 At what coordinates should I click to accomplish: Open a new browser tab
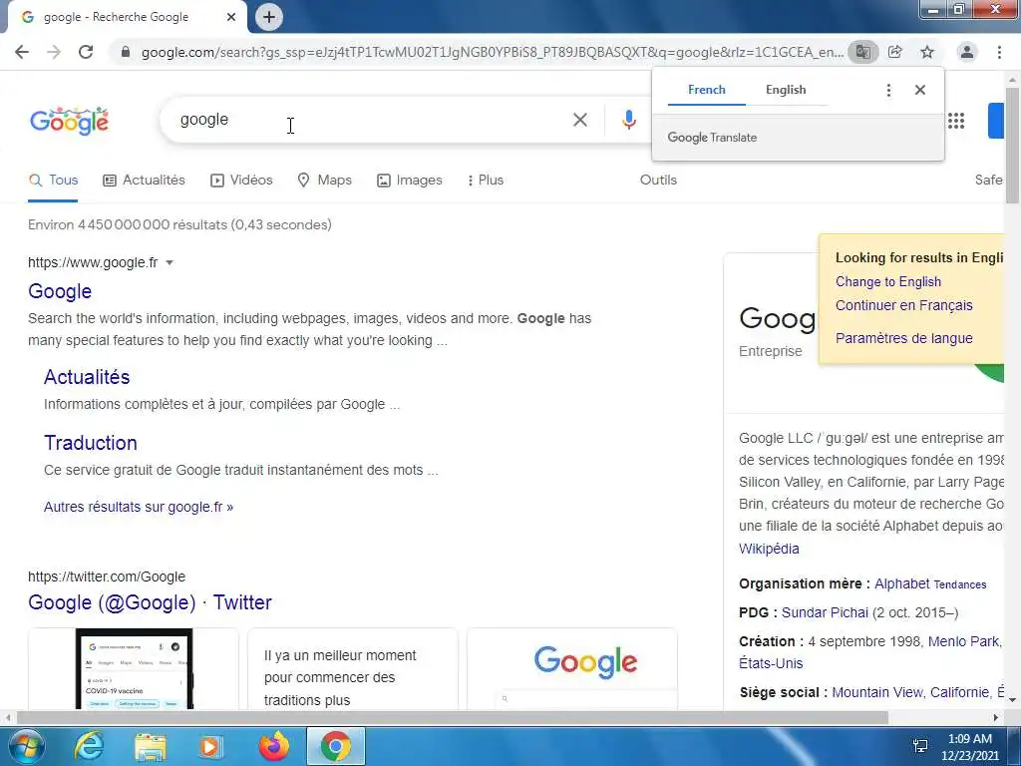(x=269, y=17)
